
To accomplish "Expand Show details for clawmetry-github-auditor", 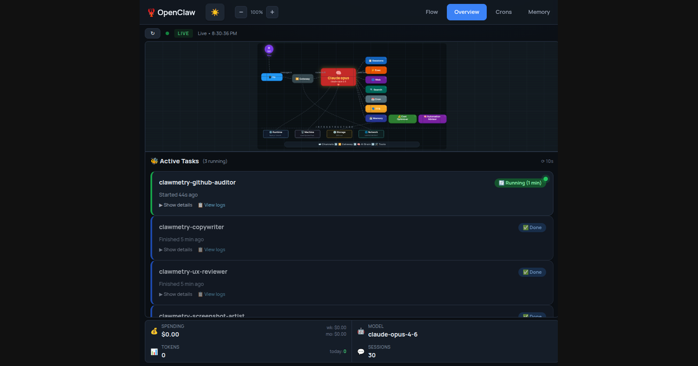I will (x=176, y=205).
